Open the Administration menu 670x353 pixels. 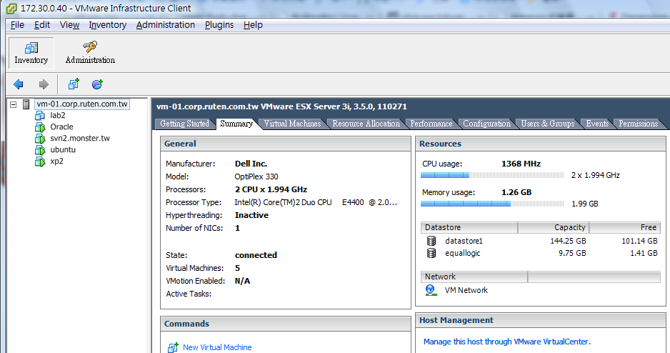point(166,25)
